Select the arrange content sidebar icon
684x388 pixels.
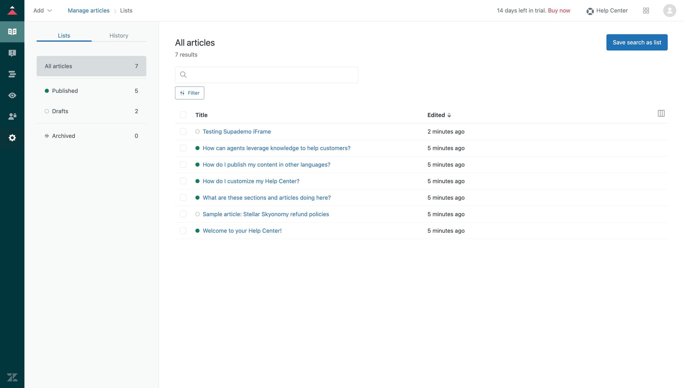pyautogui.click(x=12, y=74)
